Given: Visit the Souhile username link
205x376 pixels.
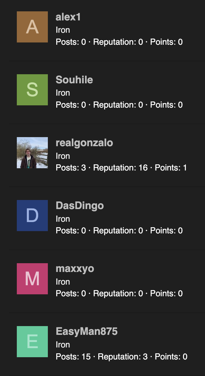Looking at the screenshot, I should tap(74, 80).
